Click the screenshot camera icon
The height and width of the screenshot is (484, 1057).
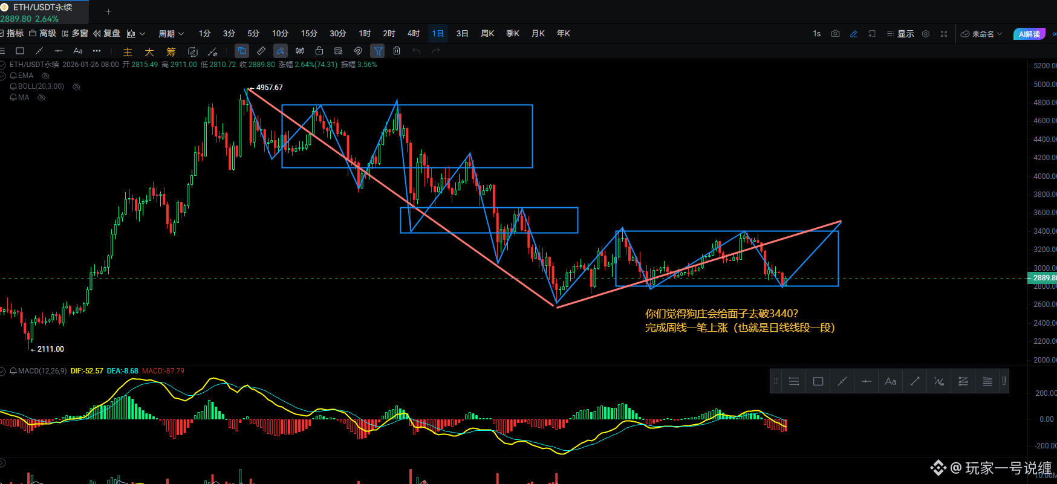[x=835, y=34]
